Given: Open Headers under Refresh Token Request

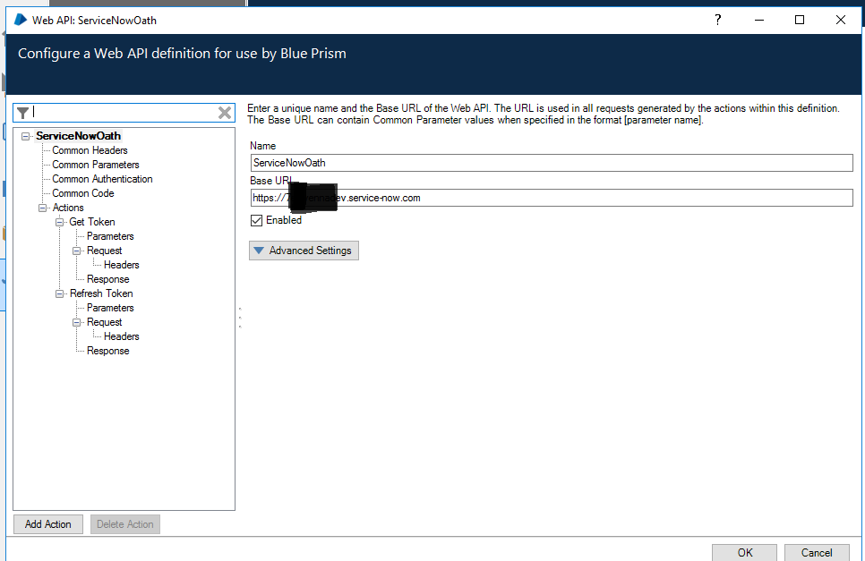Looking at the screenshot, I should point(122,336).
